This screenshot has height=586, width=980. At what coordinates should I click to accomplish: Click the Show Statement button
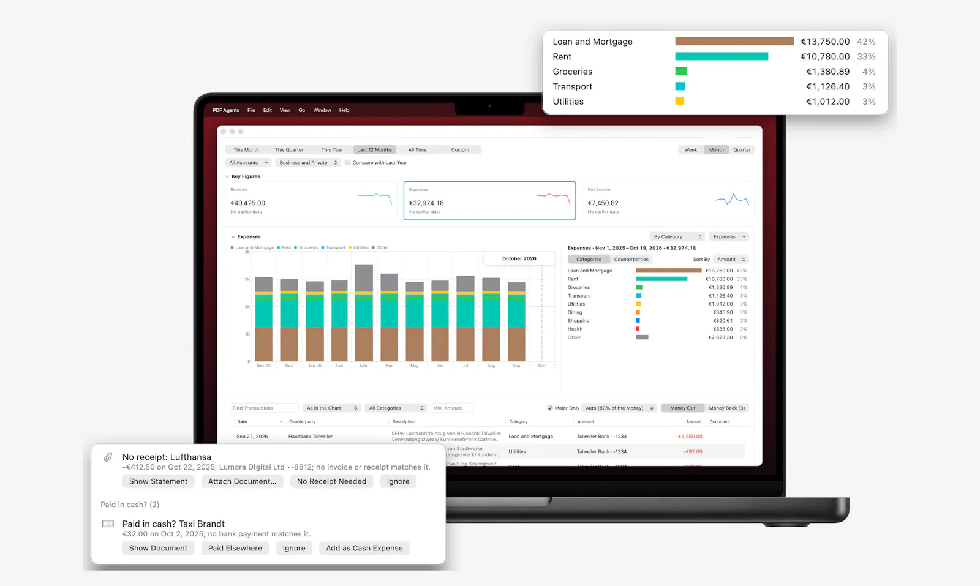(x=158, y=481)
